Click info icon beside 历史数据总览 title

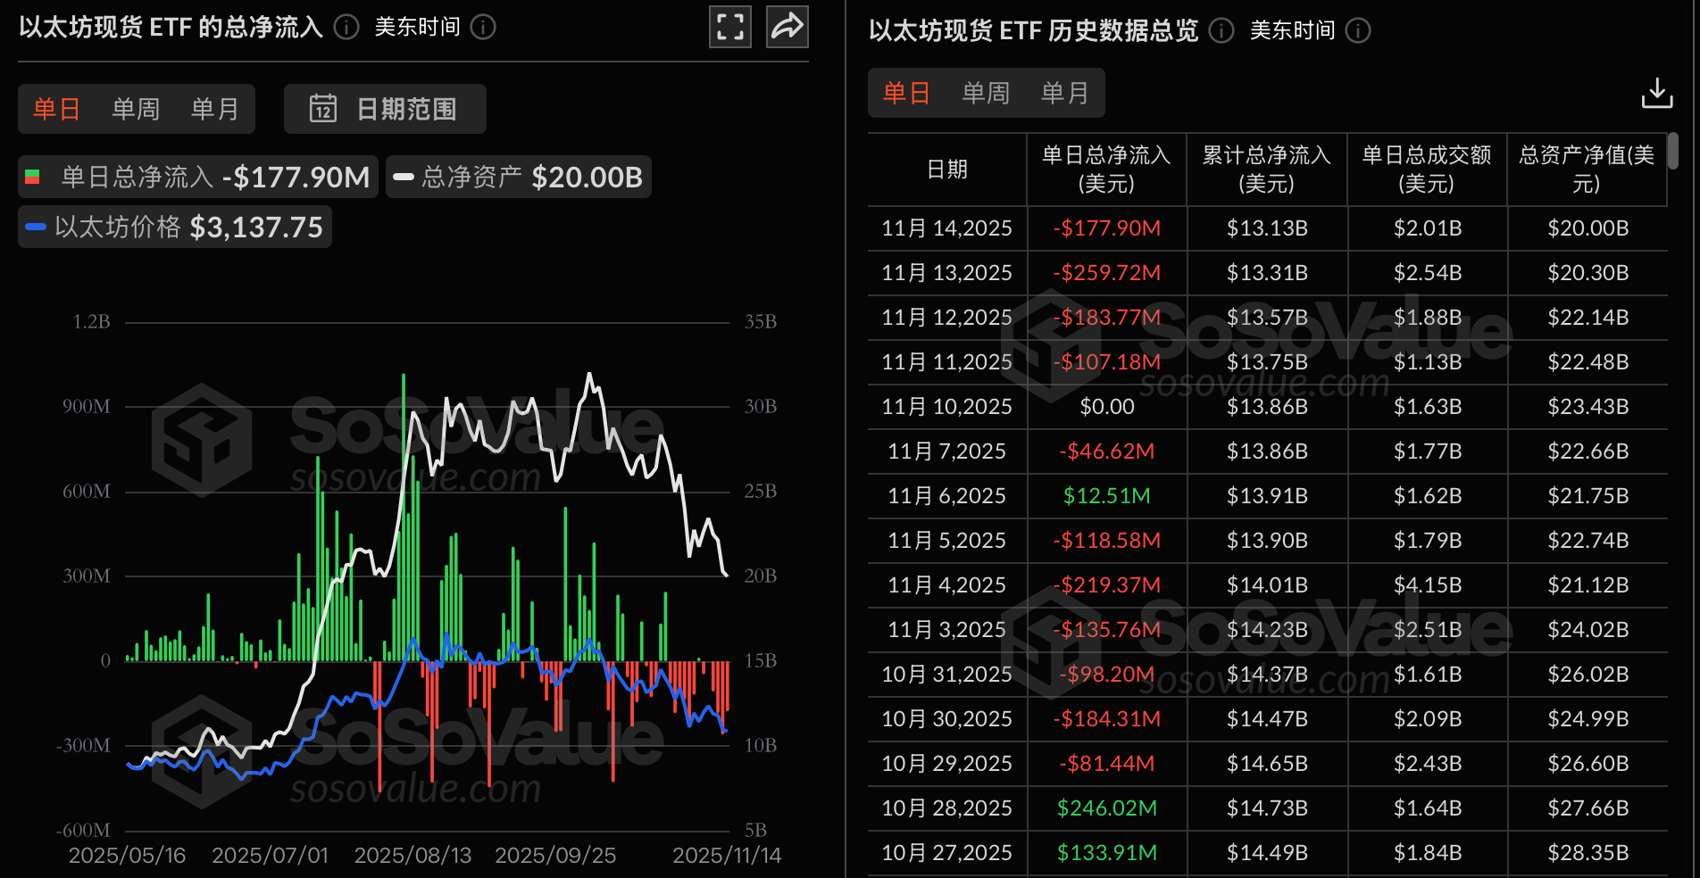tap(1221, 30)
